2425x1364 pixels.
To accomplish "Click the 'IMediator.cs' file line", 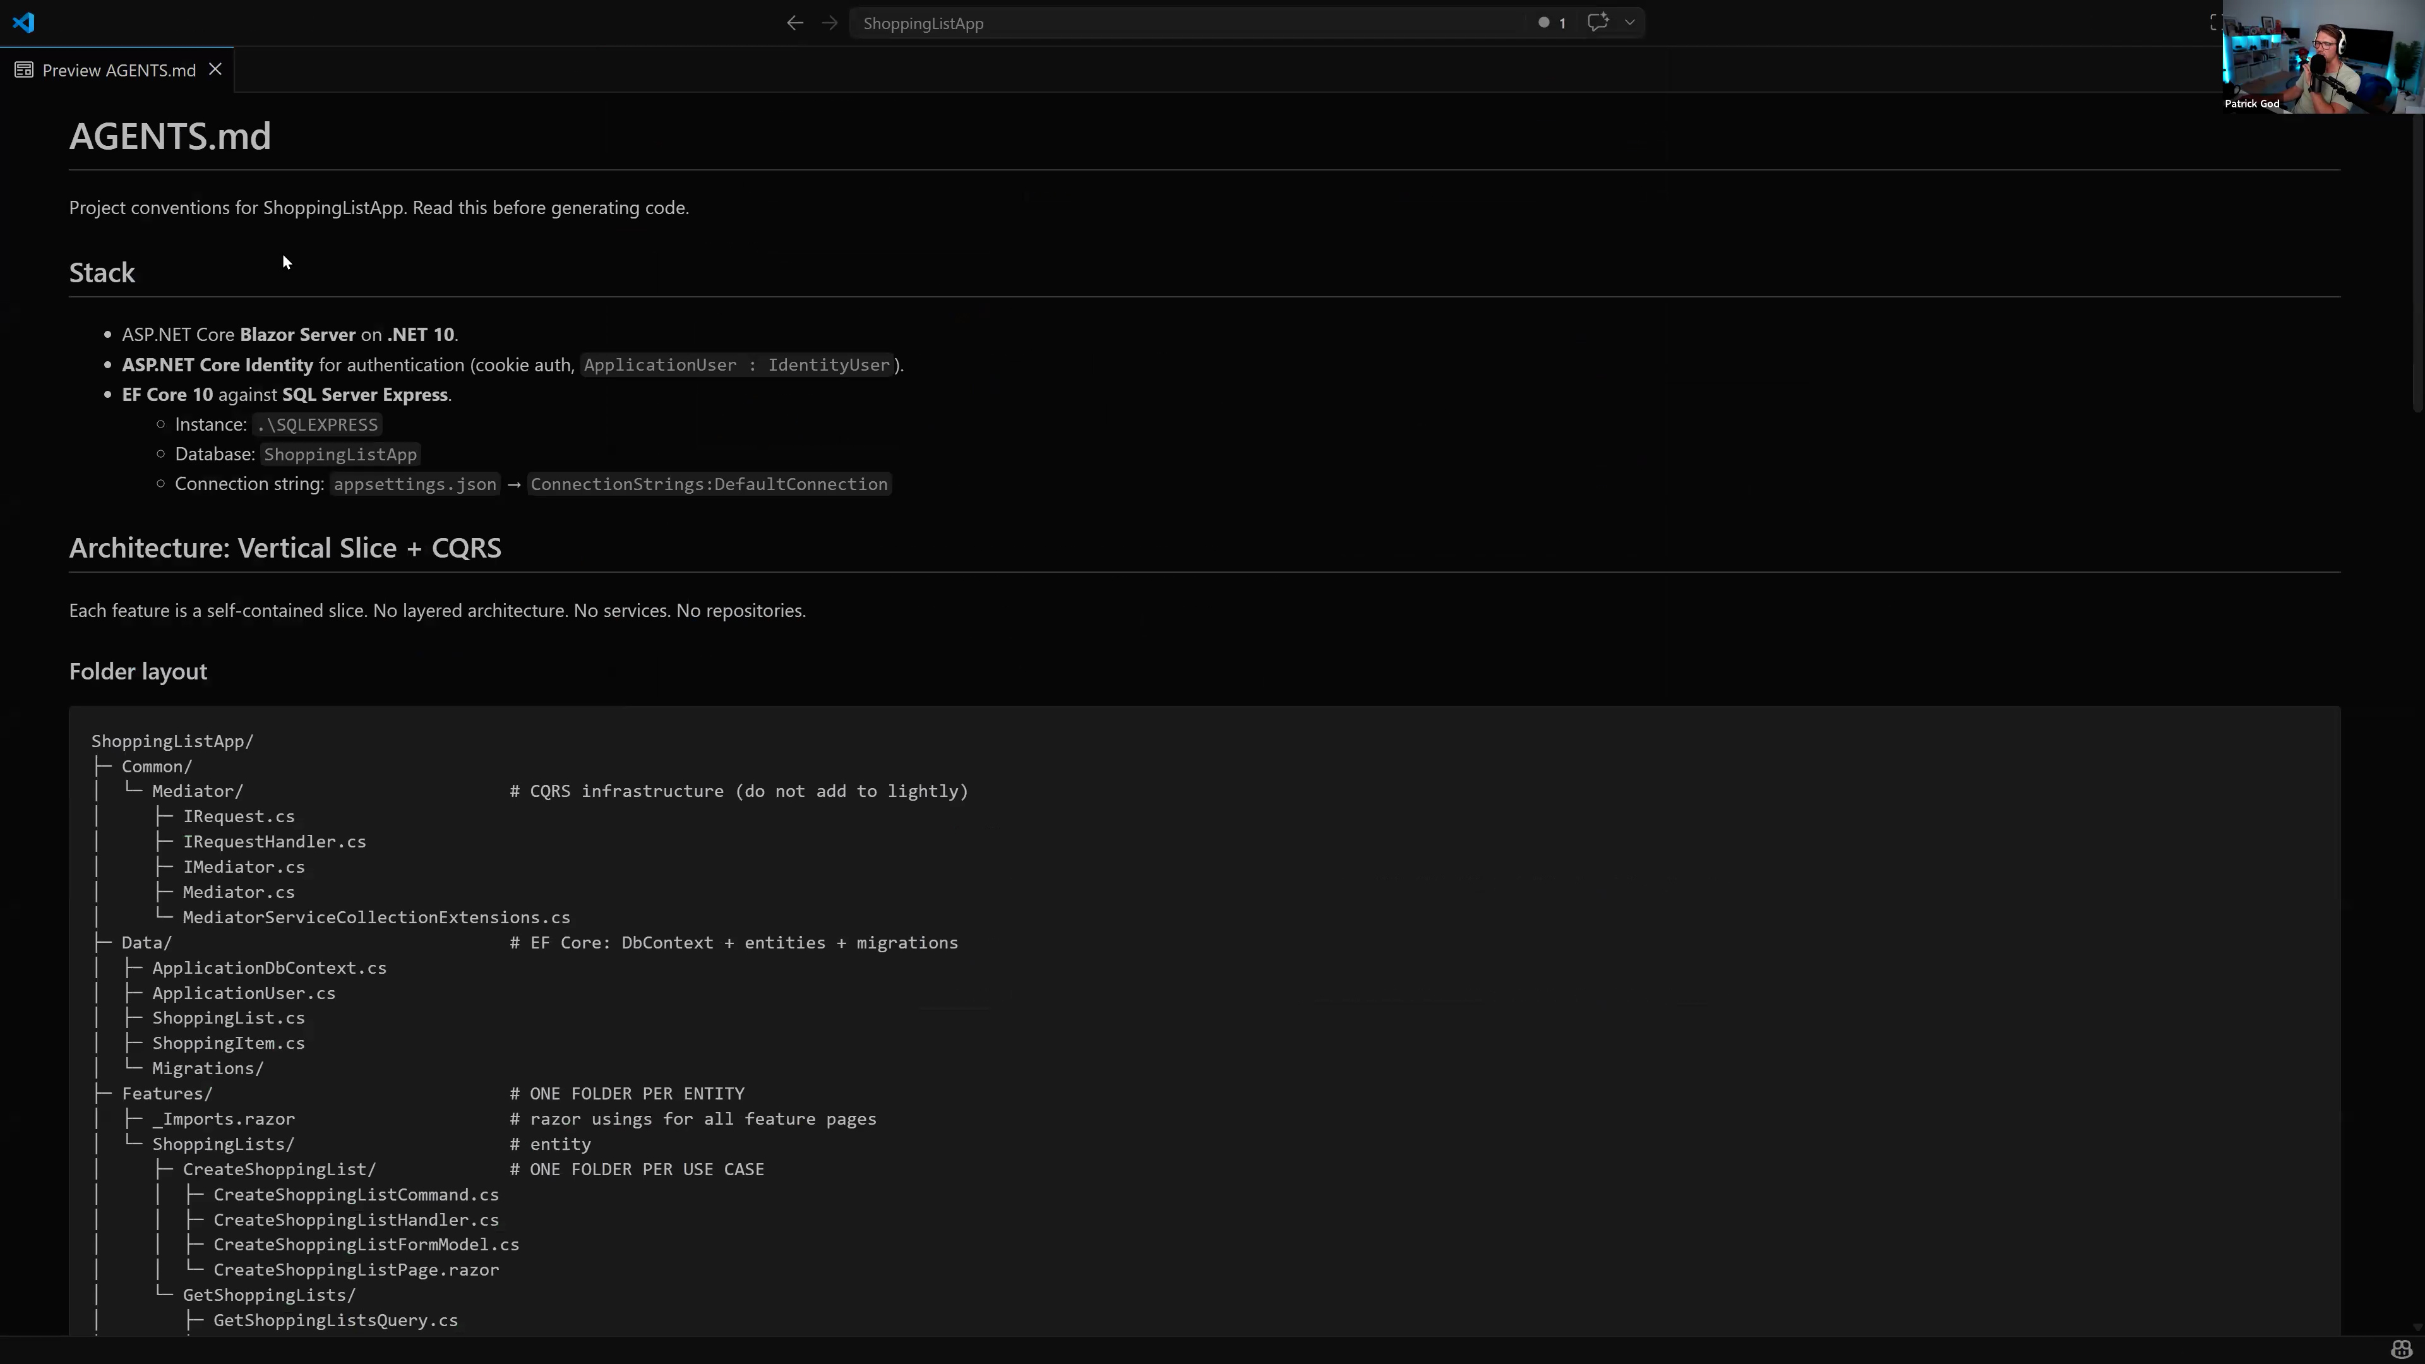I will tap(244, 867).
